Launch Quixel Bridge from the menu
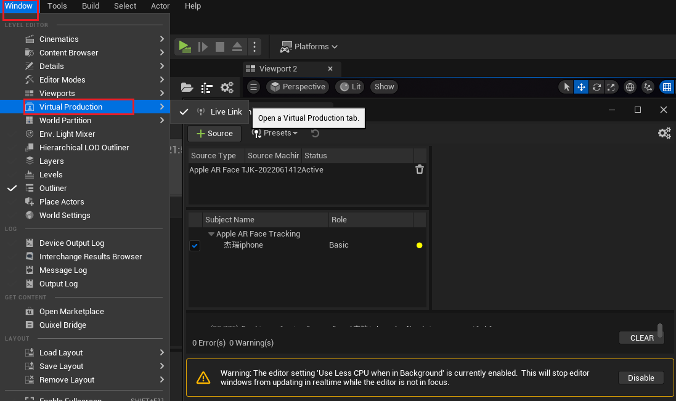Screen dimensions: 676x401 tap(85, 325)
